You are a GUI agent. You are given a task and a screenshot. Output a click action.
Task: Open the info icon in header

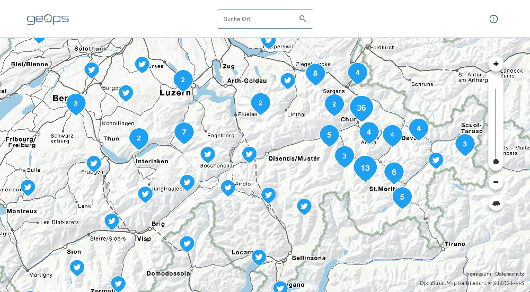tap(493, 20)
